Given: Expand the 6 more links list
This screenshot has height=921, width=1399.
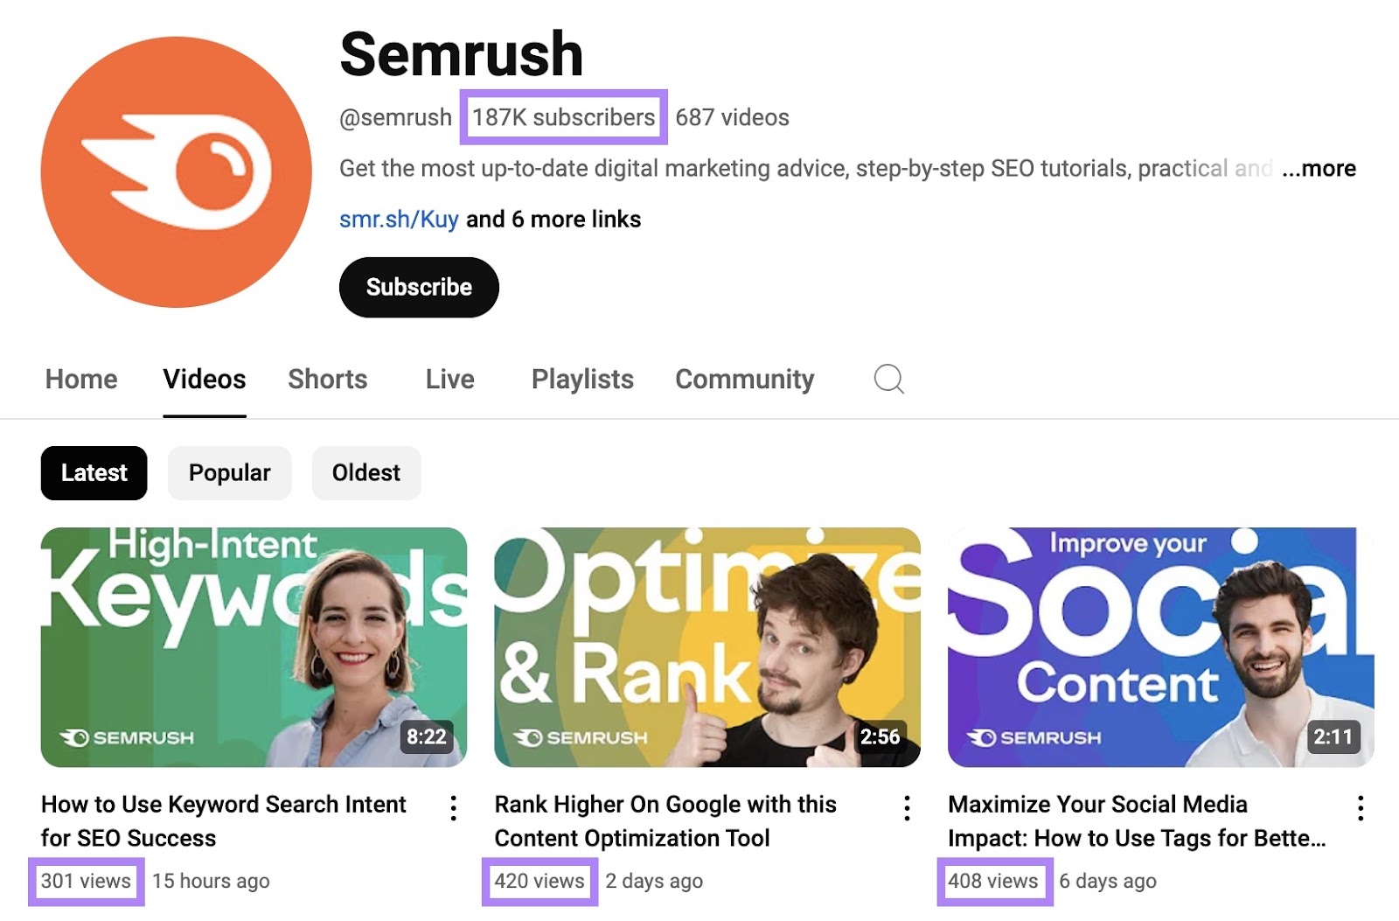Looking at the screenshot, I should click(553, 219).
